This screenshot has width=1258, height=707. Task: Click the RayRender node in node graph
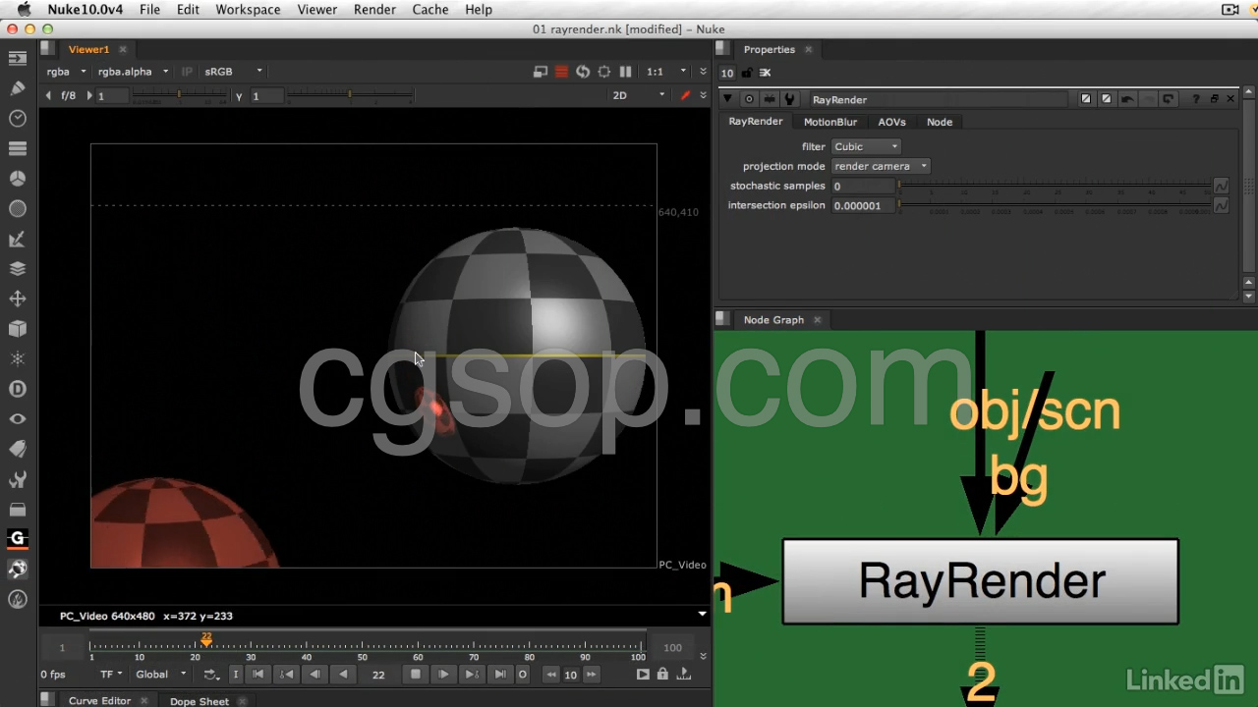(980, 581)
